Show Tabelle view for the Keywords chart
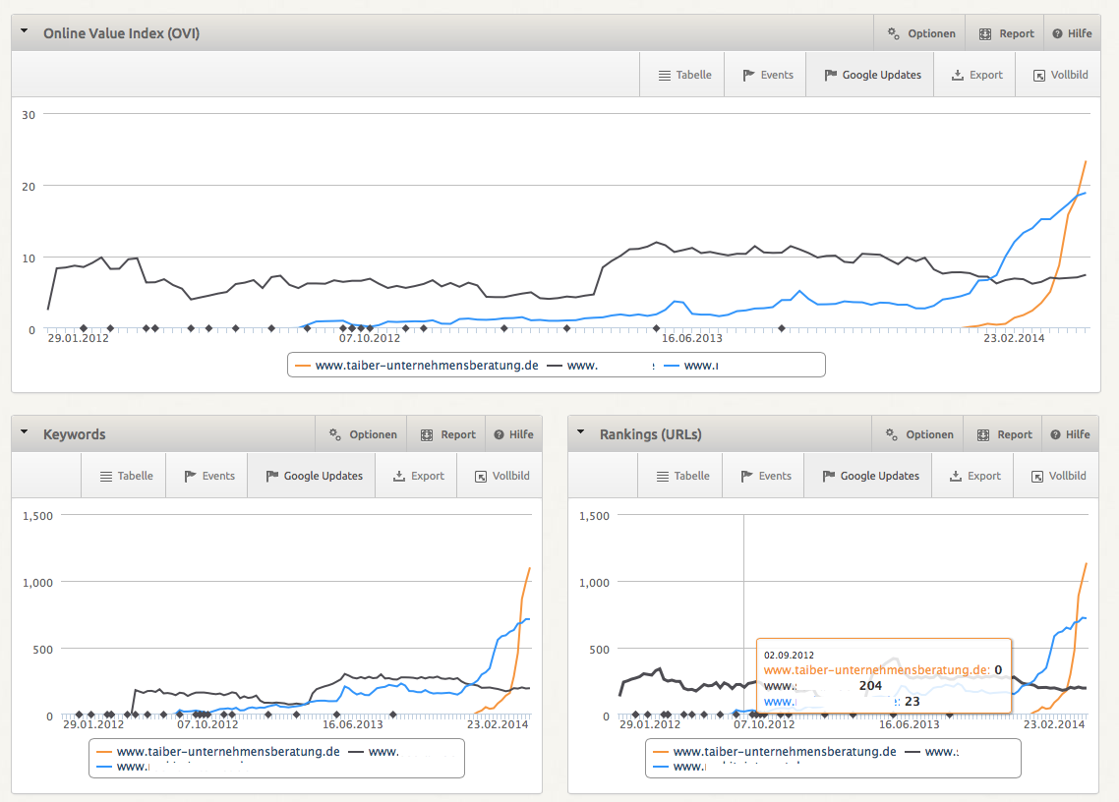 126,476
